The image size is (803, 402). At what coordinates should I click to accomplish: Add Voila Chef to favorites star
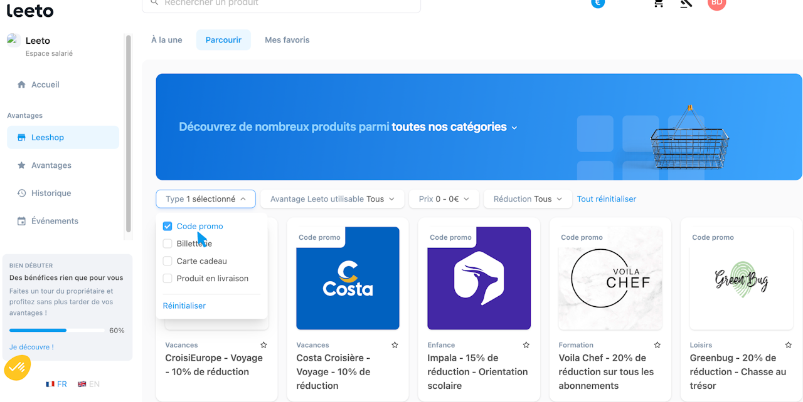(657, 345)
